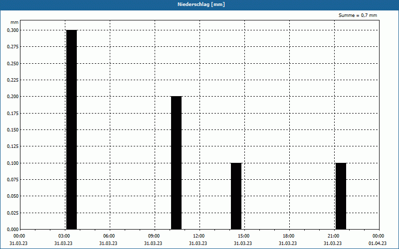This screenshot has width=399, height=249.
Task: Click the 09:00 time axis label
Action: click(154, 236)
